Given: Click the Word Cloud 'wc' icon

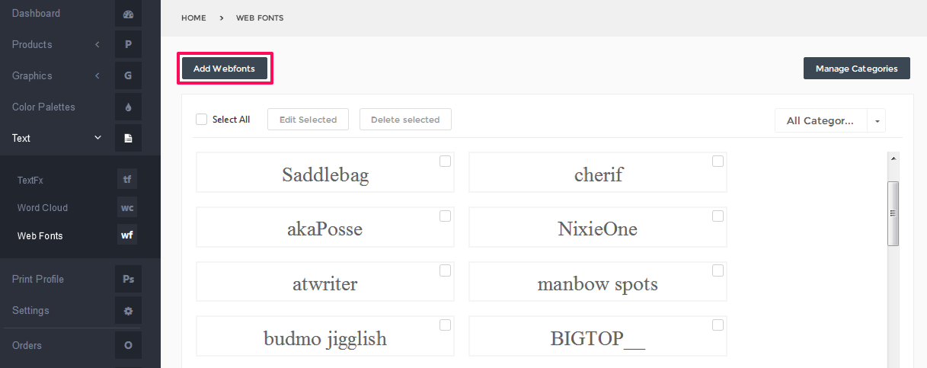Looking at the screenshot, I should coord(127,207).
